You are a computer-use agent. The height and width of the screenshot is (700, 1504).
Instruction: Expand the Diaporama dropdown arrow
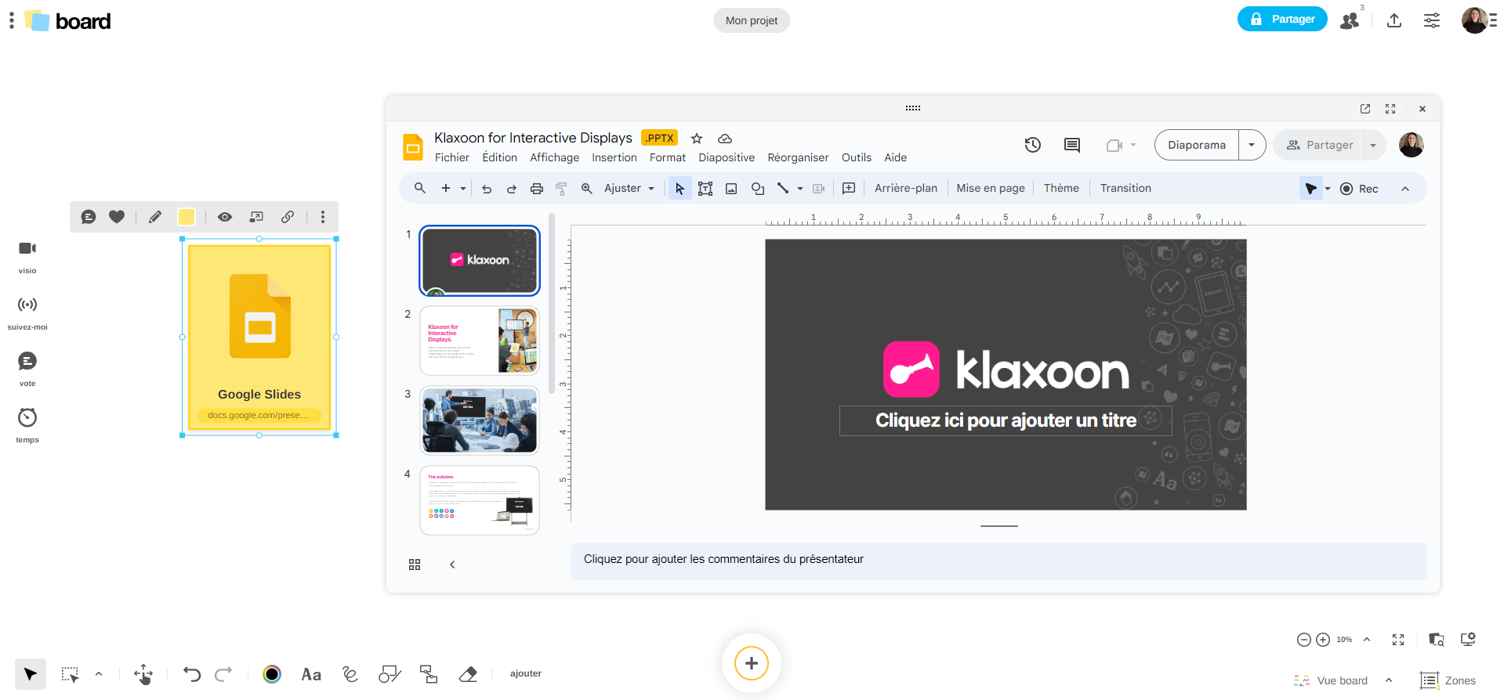click(x=1252, y=145)
